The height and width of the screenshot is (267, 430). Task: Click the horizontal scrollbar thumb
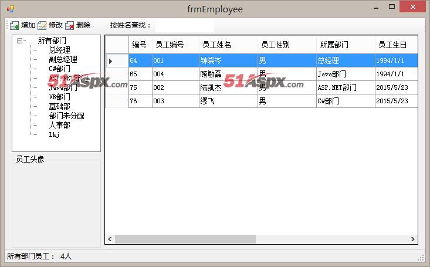(185, 239)
